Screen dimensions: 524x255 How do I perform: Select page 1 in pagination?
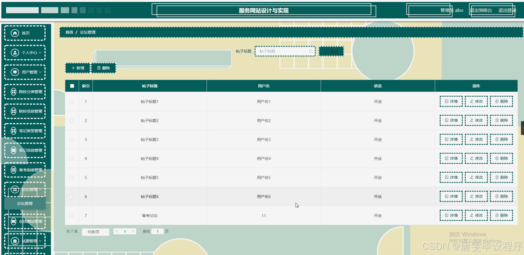(x=125, y=231)
